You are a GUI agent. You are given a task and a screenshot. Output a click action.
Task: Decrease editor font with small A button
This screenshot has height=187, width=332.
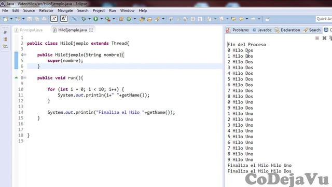(54, 19)
